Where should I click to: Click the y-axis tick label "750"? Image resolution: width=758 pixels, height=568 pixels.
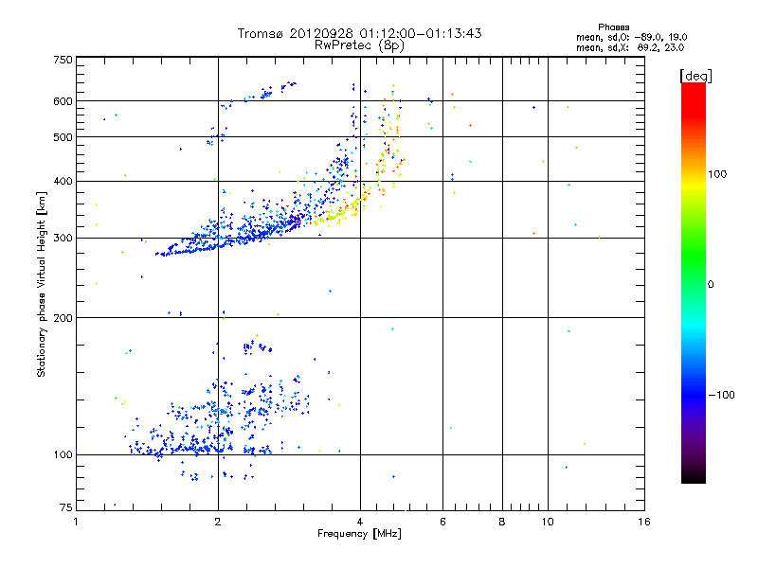point(63,60)
